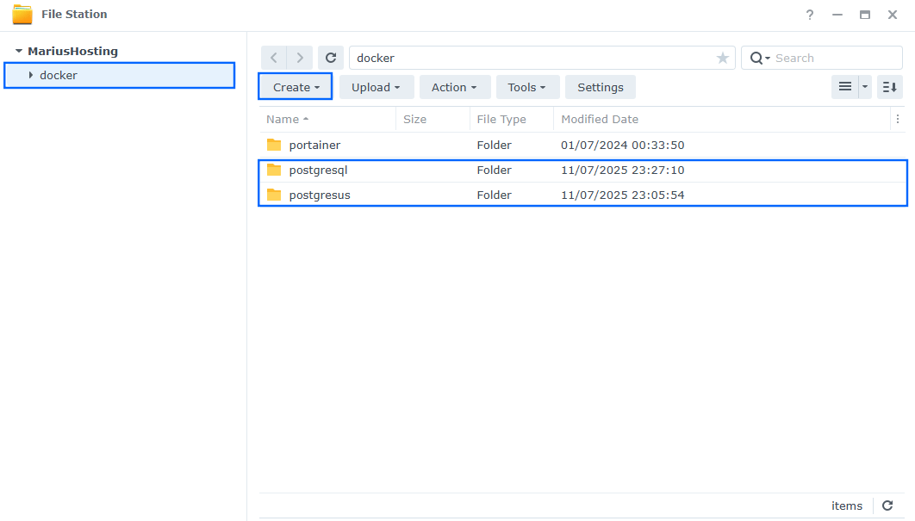Click the refresh icon in the toolbar
Screen dimensions: 915x521
pyautogui.click(x=331, y=57)
